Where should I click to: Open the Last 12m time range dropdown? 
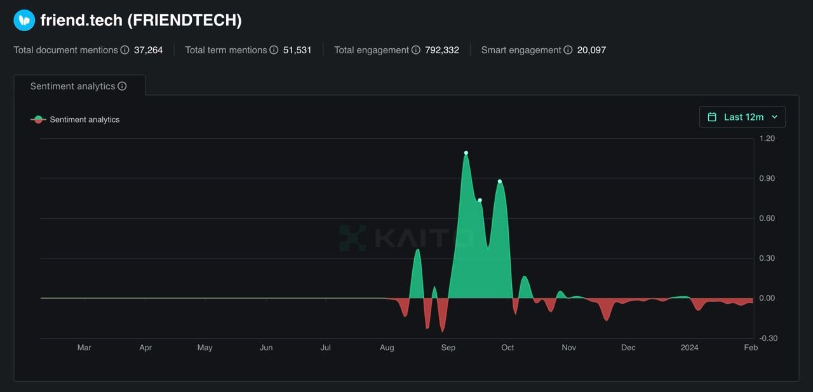coord(742,117)
